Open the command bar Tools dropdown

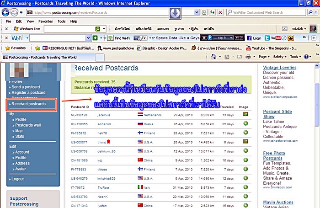coord(295,57)
